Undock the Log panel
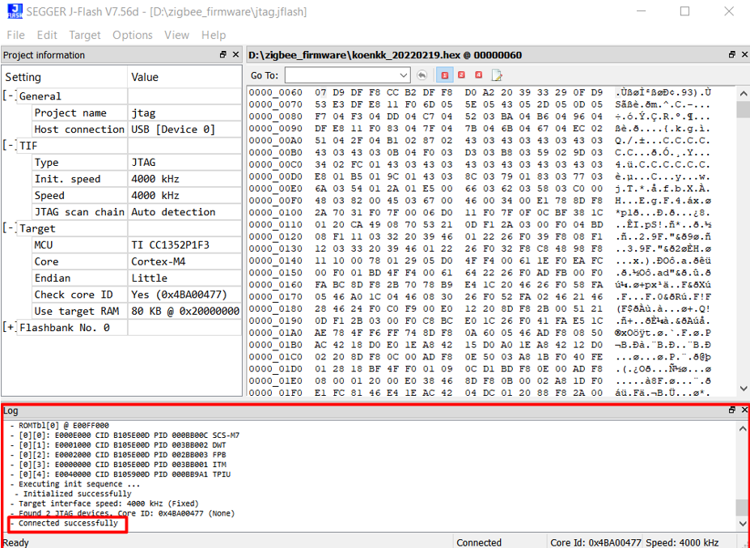This screenshot has height=548, width=750. click(x=732, y=410)
